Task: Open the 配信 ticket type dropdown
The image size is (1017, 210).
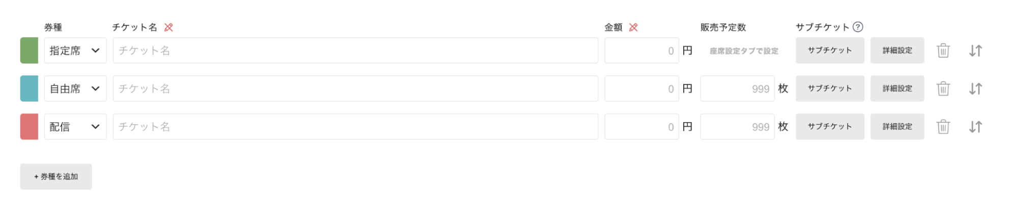Action: click(x=75, y=127)
